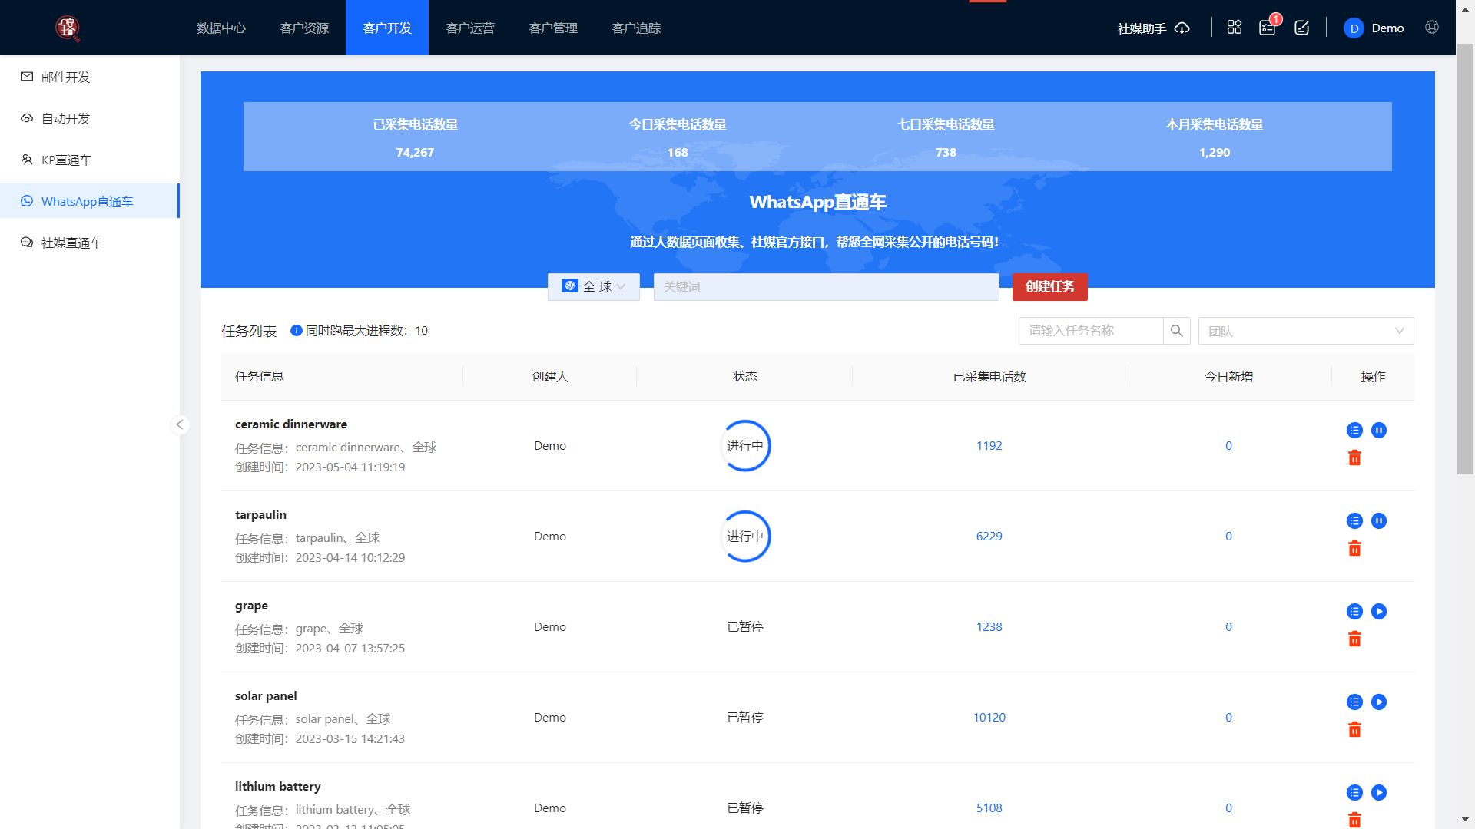Open 邮件开发 in sidebar
This screenshot has height=829, width=1475.
pyautogui.click(x=90, y=77)
